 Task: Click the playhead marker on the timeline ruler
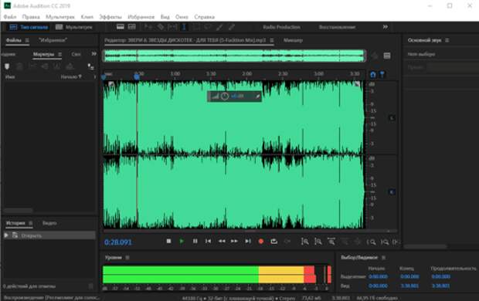coord(137,76)
